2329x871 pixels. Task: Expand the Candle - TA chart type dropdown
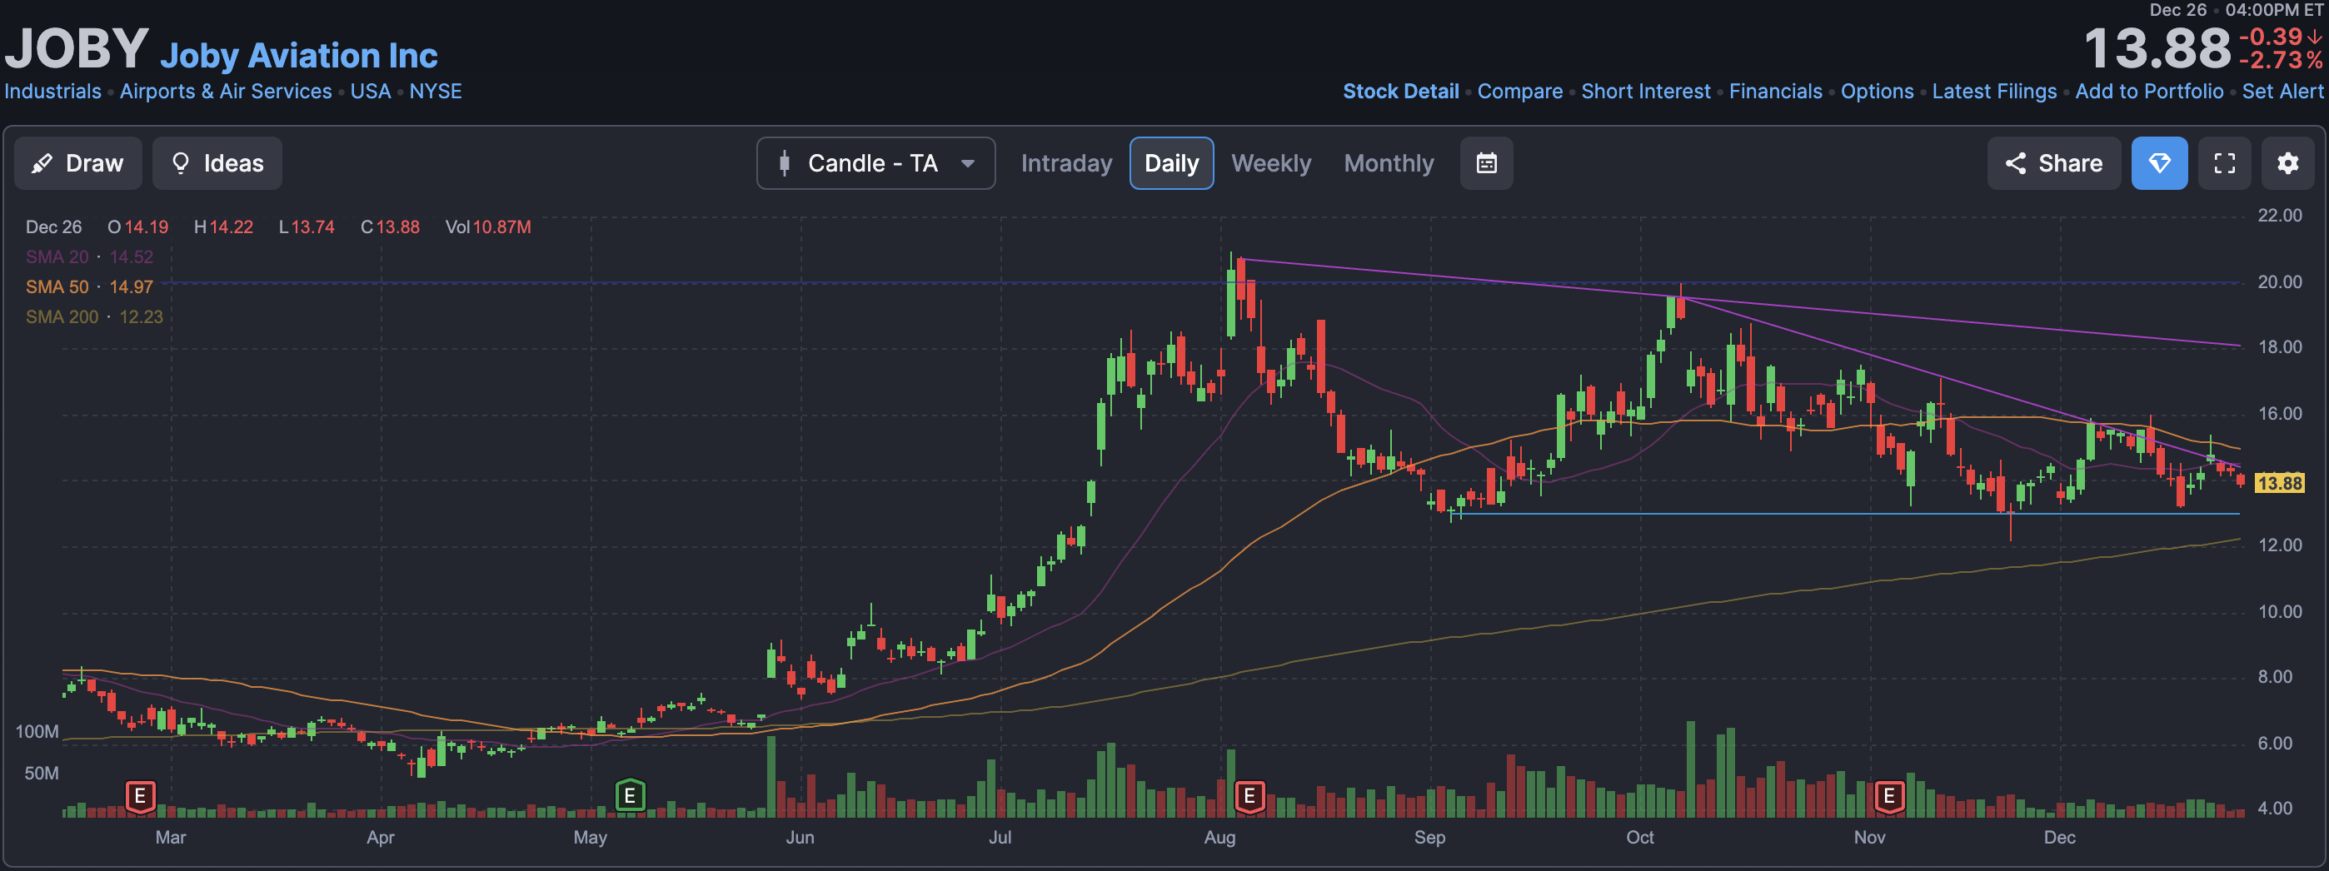(875, 163)
